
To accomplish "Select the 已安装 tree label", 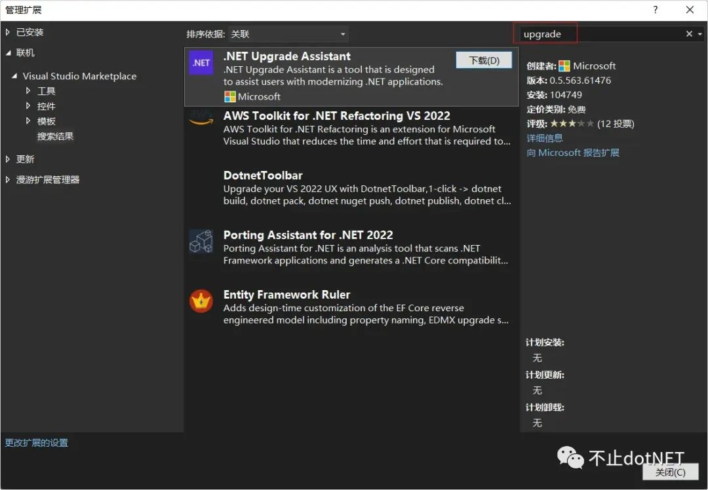I will point(29,32).
